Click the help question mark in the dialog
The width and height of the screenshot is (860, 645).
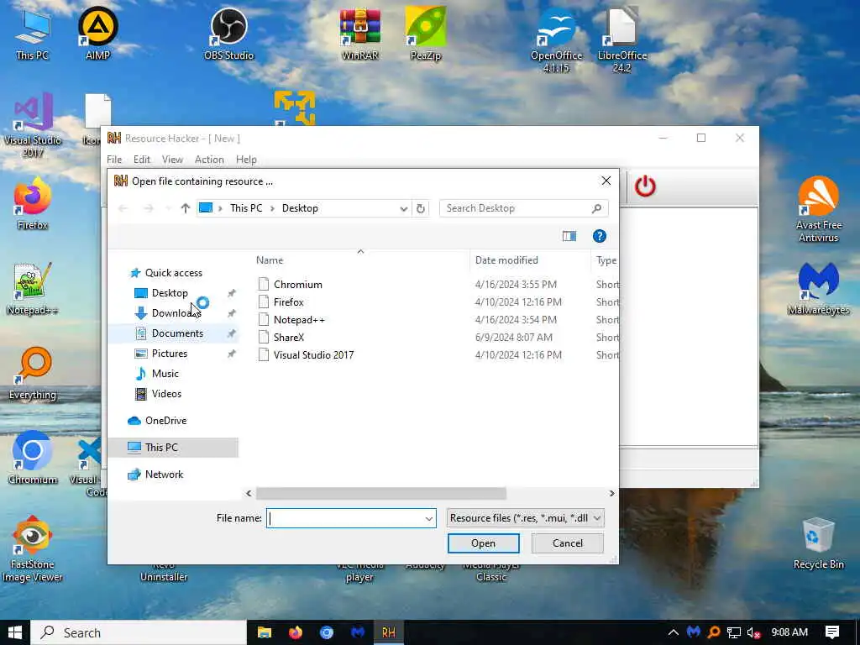pos(599,236)
